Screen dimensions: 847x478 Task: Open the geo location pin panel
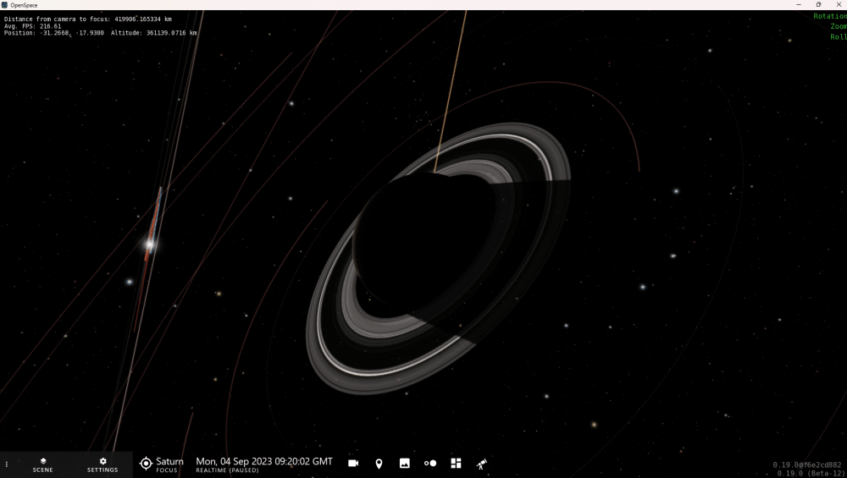(379, 464)
